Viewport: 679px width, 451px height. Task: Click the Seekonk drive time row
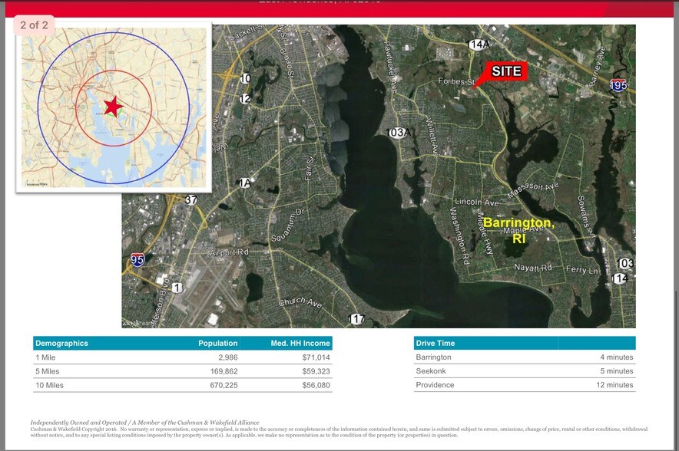[x=524, y=371]
